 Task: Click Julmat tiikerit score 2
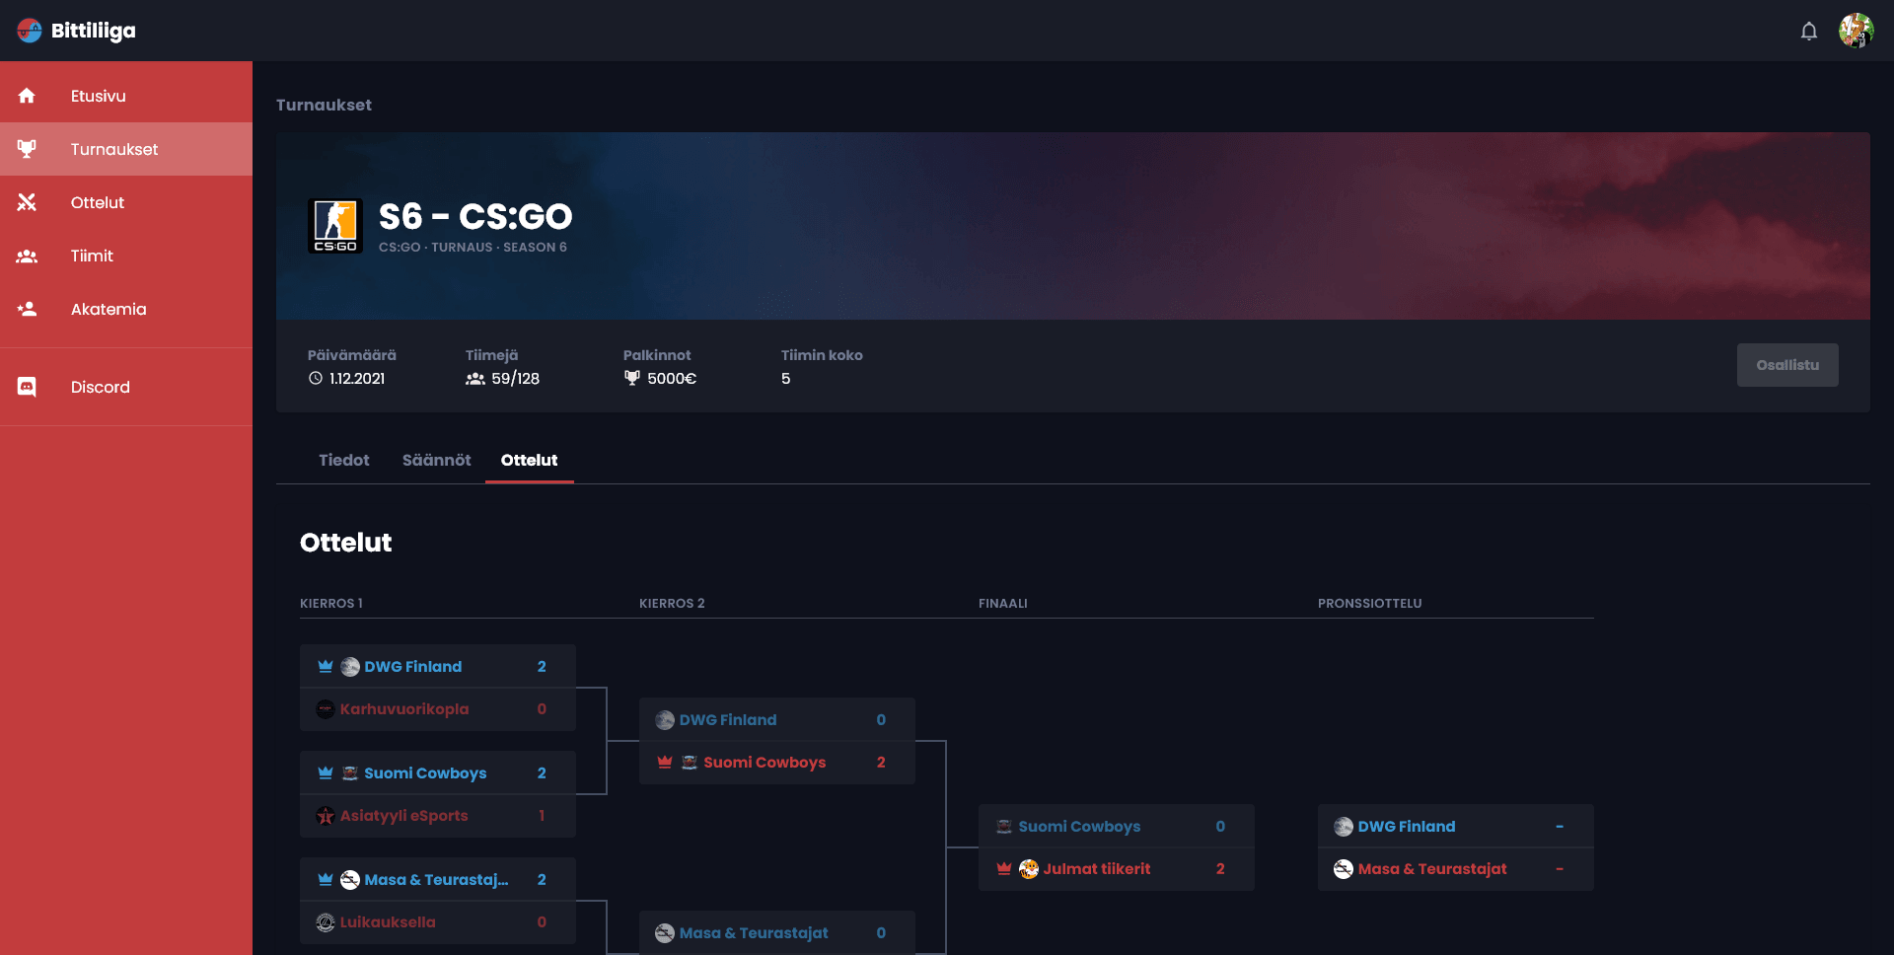[x=1220, y=868]
